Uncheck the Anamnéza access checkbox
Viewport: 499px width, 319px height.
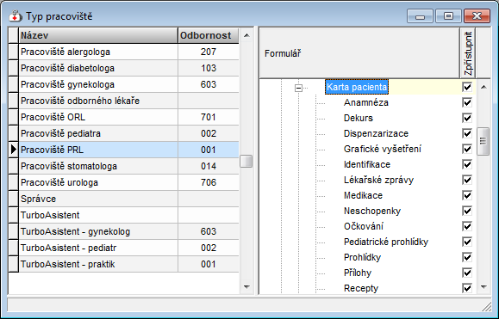click(467, 102)
